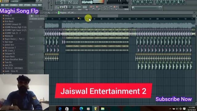Select 'MADAL04' in the browser
Viewport: 197px width, 111px height.
9,36
